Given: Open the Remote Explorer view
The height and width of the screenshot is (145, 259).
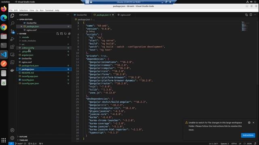Looking at the screenshot, I should (12, 54).
